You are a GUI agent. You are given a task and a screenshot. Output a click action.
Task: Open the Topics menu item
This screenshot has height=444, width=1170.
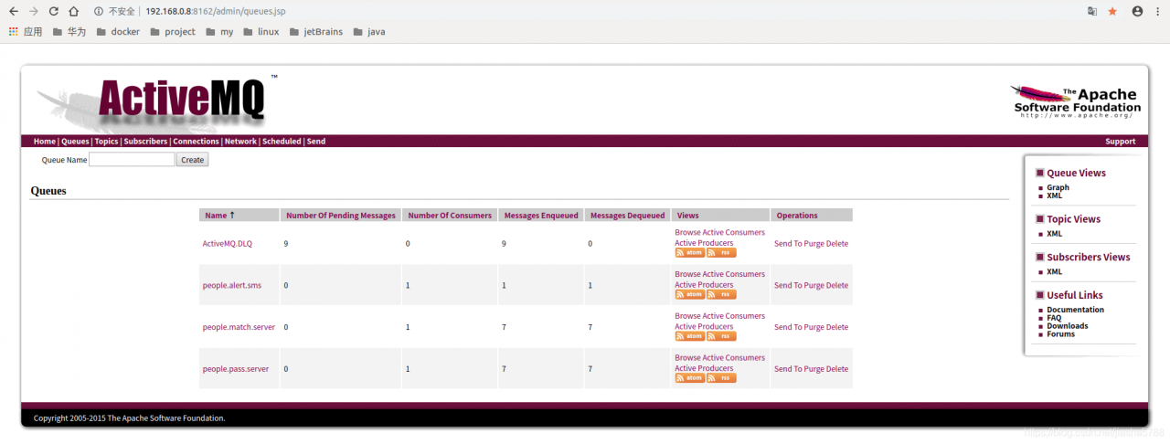click(106, 142)
